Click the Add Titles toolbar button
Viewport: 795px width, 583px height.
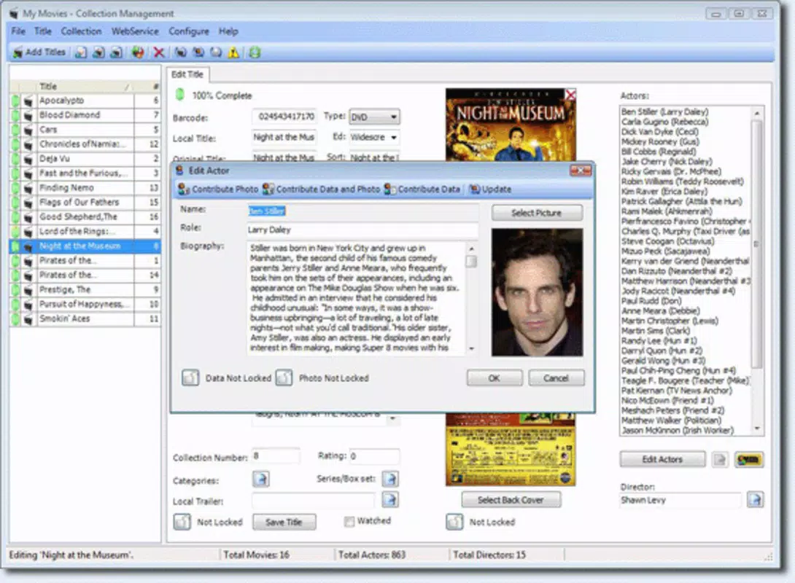39,52
